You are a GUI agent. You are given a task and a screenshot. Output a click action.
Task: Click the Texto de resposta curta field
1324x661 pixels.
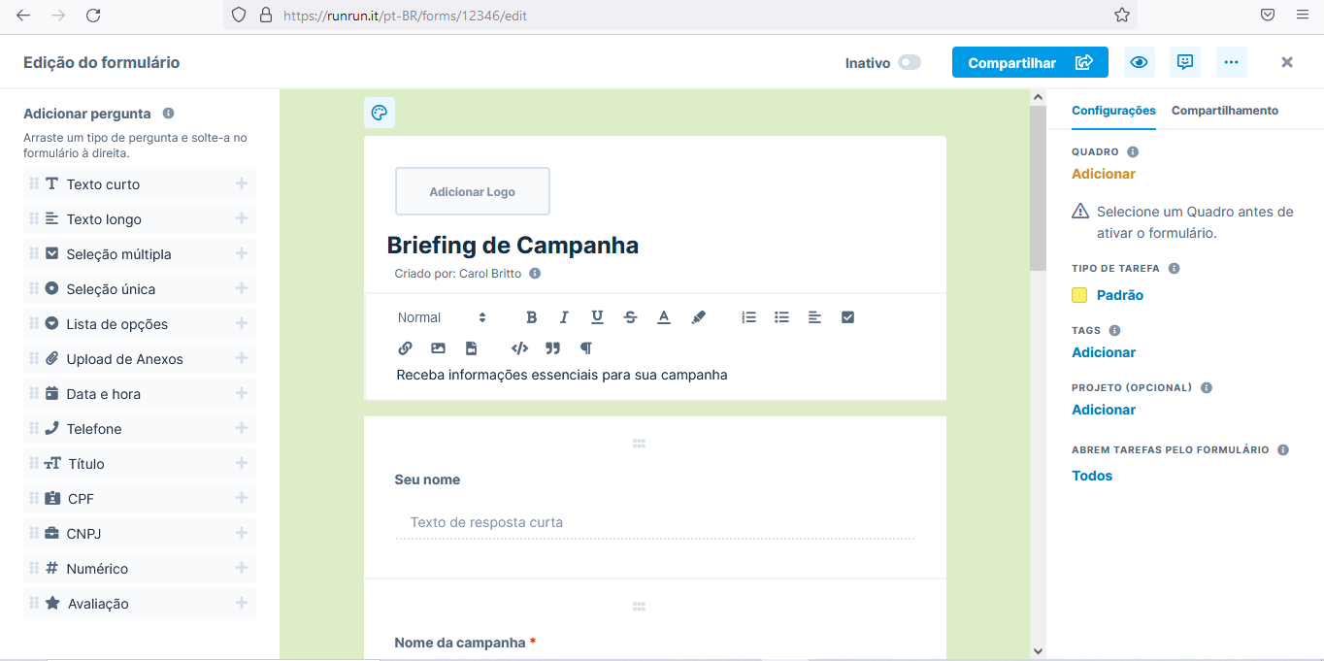pyautogui.click(x=655, y=522)
